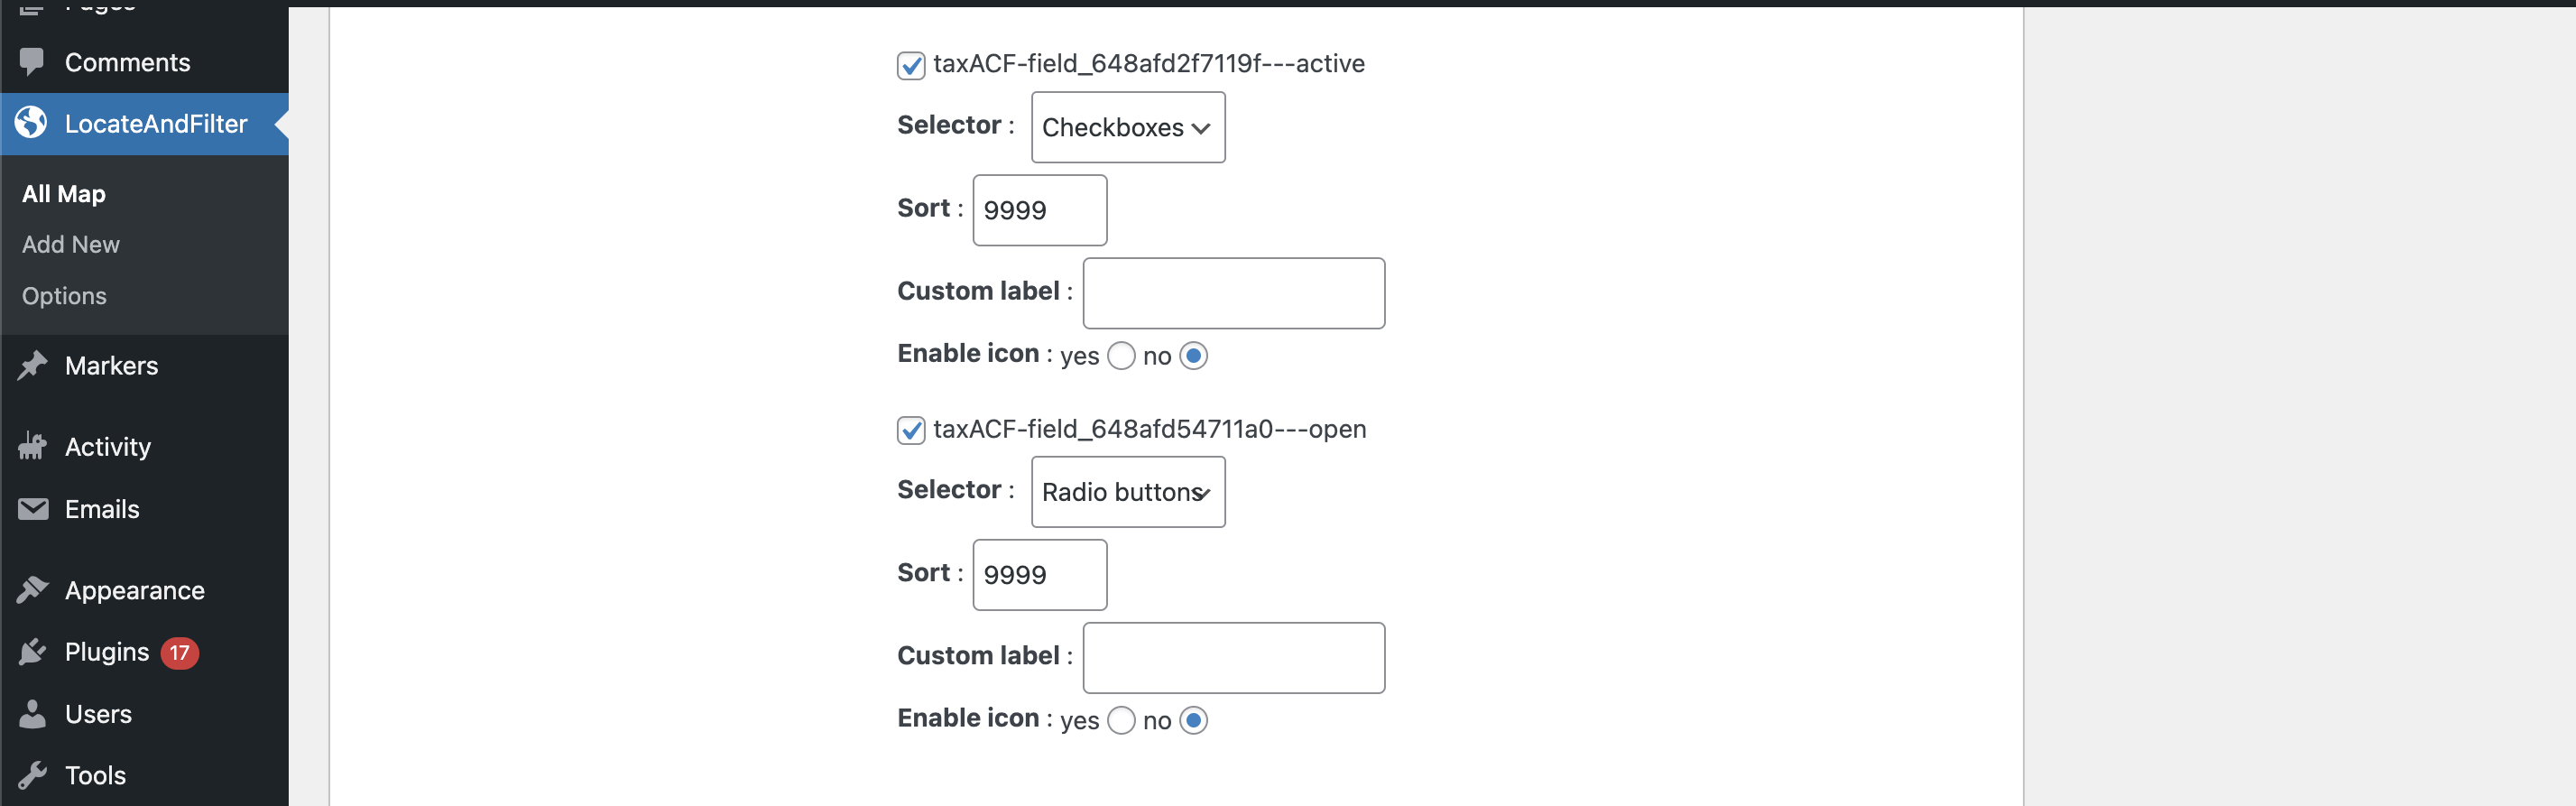Click the Comments speech bubble icon
The width and height of the screenshot is (2576, 806).
pos(32,62)
